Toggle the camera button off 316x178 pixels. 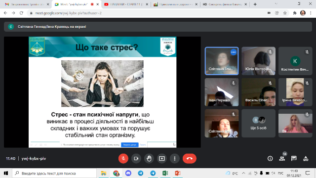coord(136,159)
